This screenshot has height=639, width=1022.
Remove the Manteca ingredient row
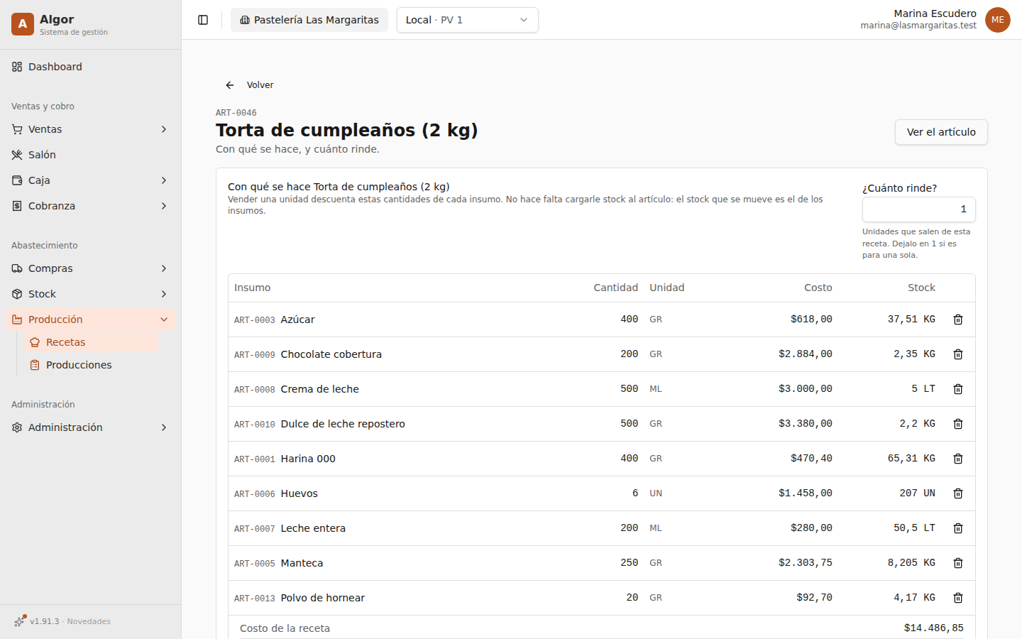point(957,563)
